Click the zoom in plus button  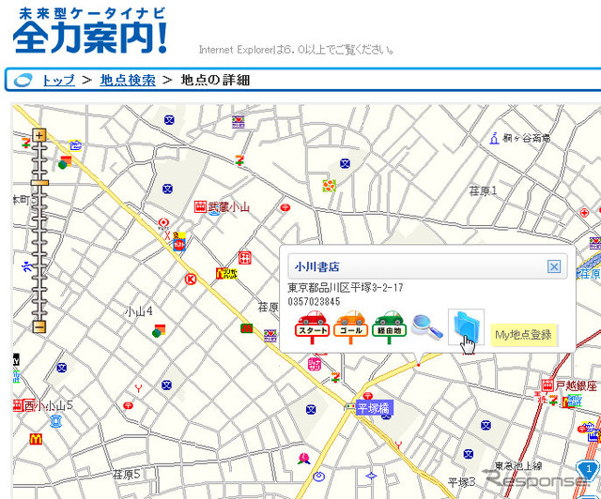pos(39,135)
